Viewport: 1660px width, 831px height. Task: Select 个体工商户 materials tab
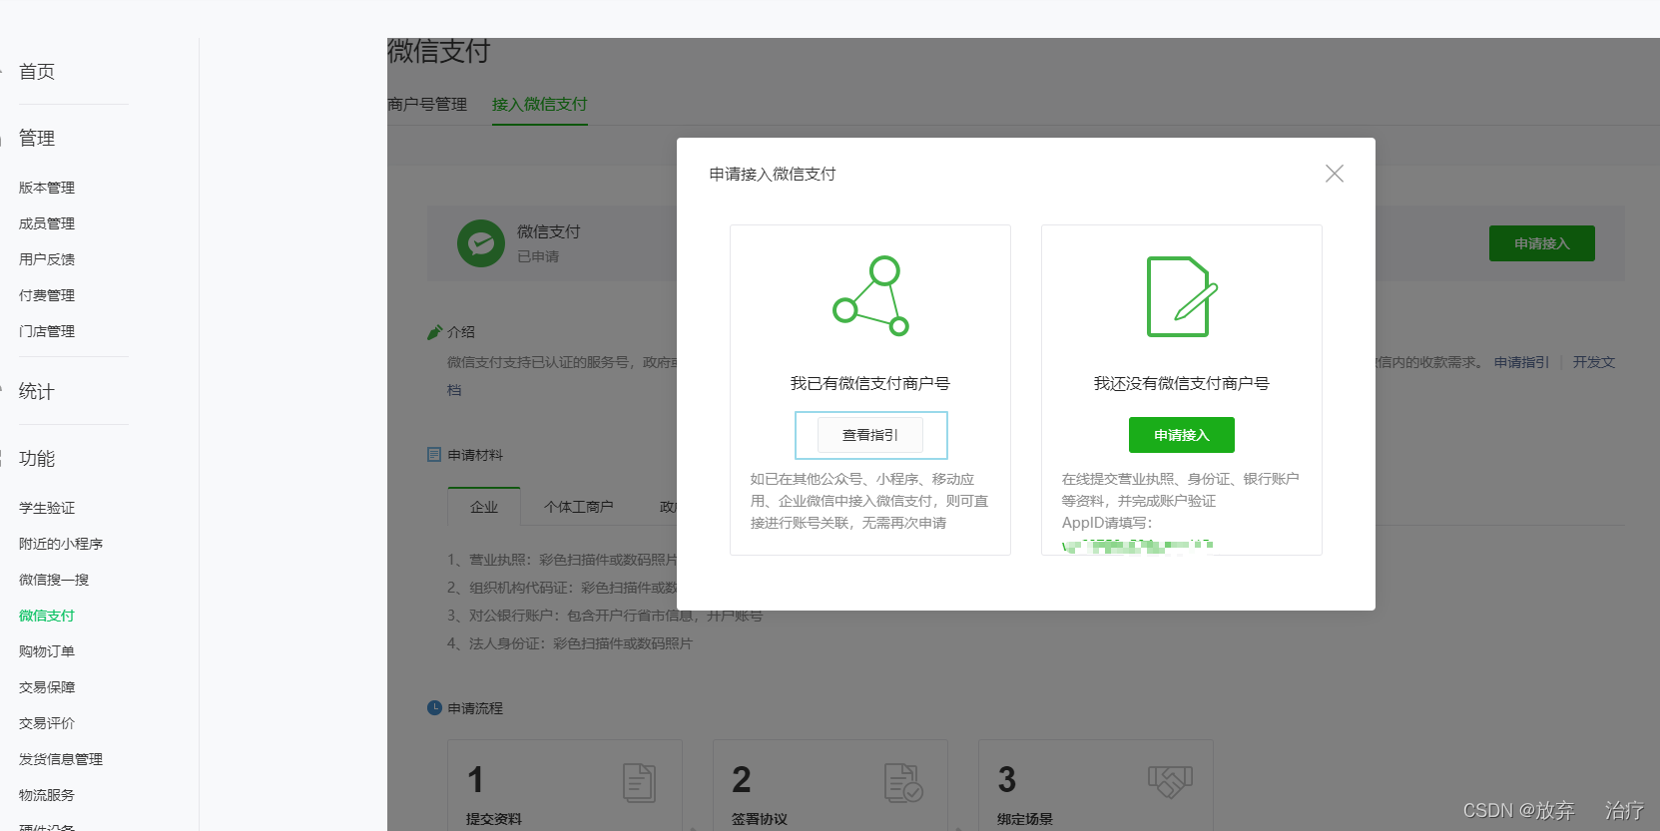click(x=579, y=507)
